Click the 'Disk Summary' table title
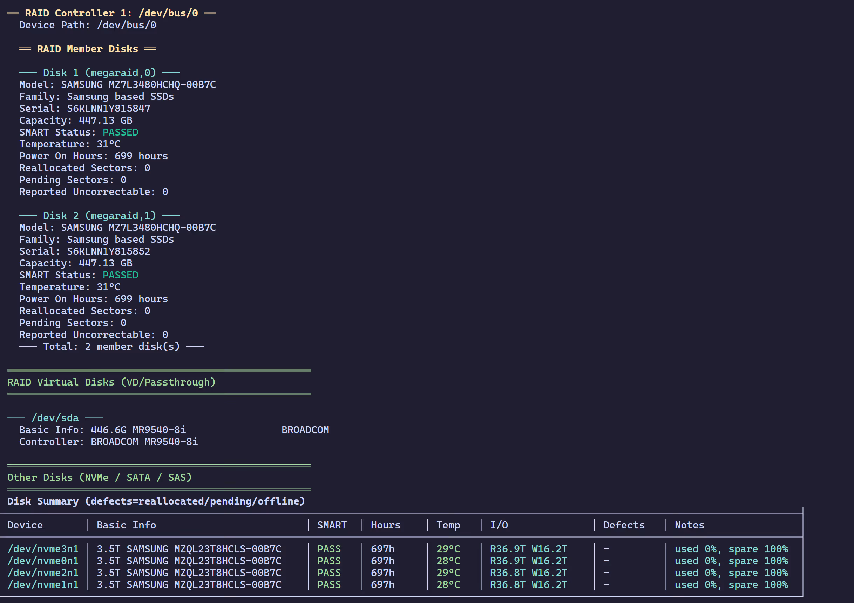 tap(156, 501)
